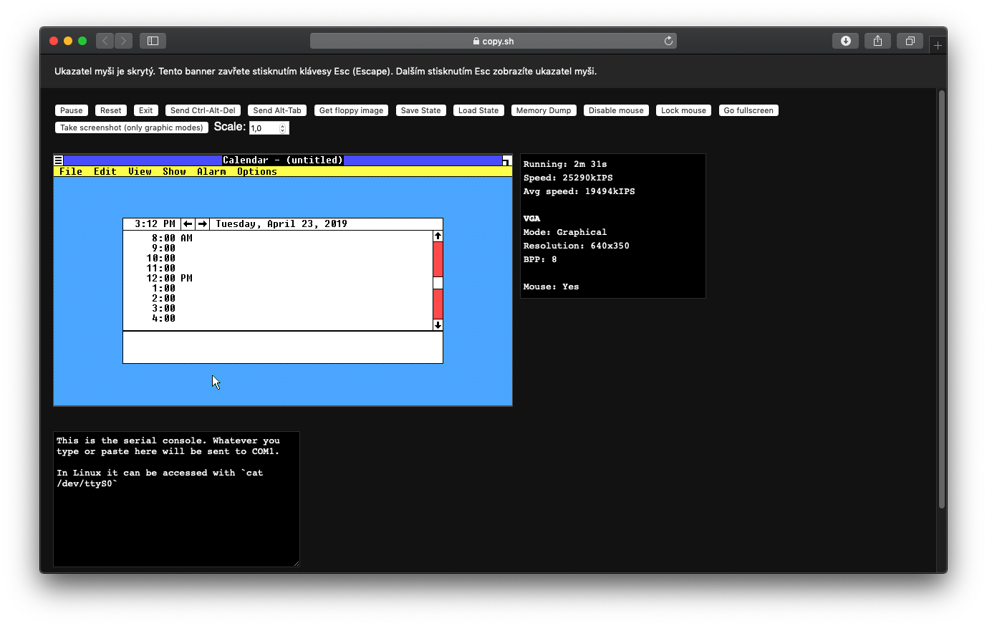Open the Options menu in Calendar
The height and width of the screenshot is (626, 987).
[x=257, y=171]
